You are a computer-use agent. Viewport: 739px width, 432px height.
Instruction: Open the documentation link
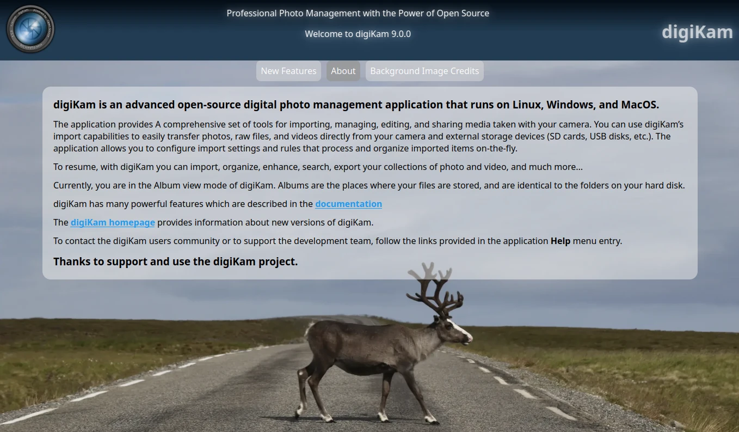click(348, 204)
